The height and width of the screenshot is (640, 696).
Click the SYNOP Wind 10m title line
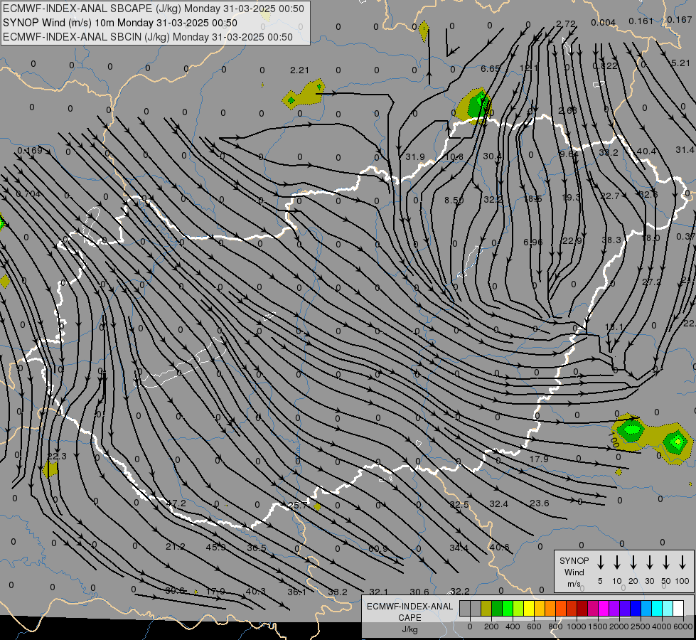click(120, 23)
